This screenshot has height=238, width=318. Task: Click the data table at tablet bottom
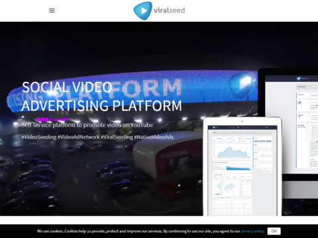[232, 205]
